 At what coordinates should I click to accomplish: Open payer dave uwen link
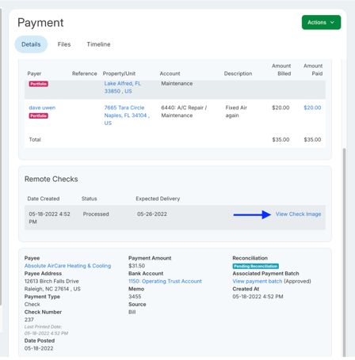point(42,108)
